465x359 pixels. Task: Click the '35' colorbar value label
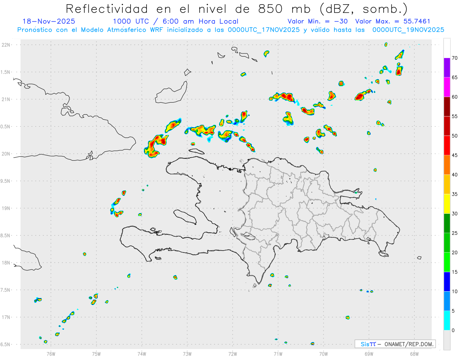pyautogui.click(x=455, y=194)
